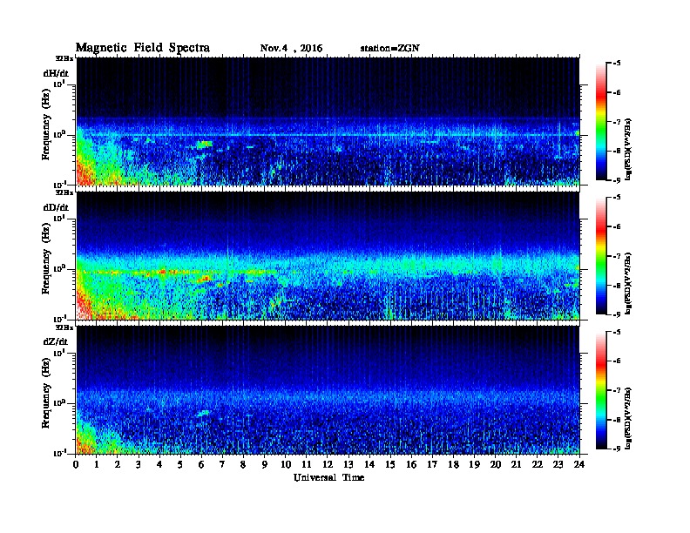
Task: Click the hour 13 tick label
Action: pos(349,464)
